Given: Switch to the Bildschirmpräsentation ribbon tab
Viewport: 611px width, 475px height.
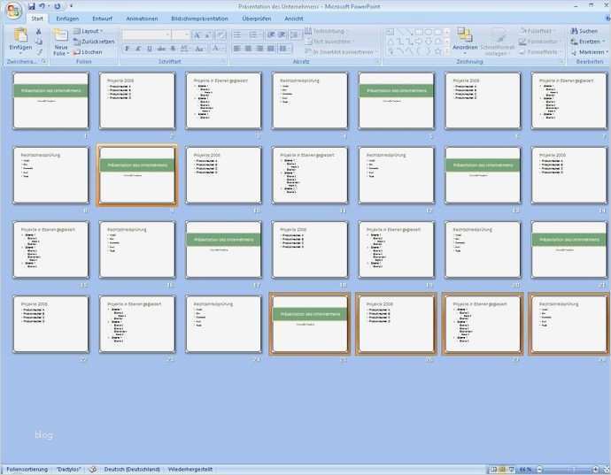Looking at the screenshot, I should click(x=199, y=19).
